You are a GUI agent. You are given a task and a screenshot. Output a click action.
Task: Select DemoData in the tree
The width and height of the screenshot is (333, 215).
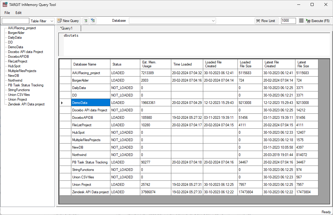tap(16, 47)
